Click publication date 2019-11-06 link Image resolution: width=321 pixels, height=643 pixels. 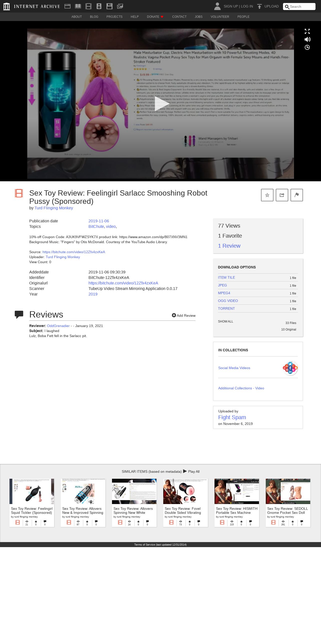click(x=99, y=221)
